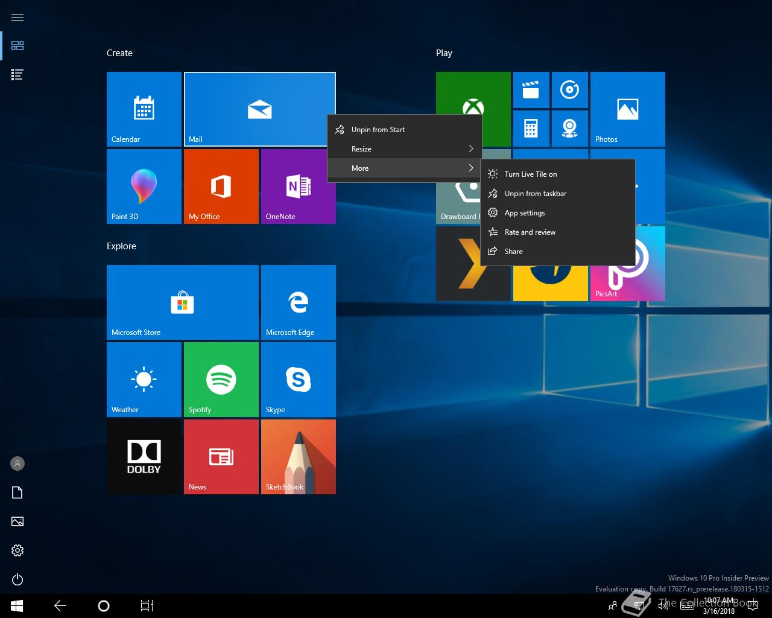Select Unpin from Start
Screen dimensions: 772x618
(405, 130)
